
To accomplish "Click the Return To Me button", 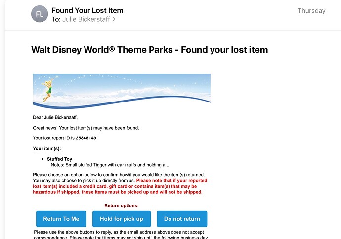I will [x=61, y=219].
